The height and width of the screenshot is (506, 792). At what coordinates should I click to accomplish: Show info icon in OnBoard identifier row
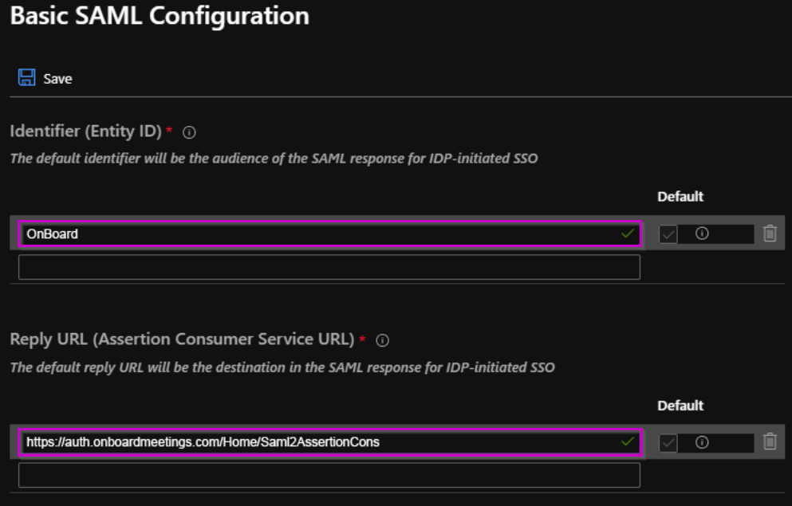702,233
